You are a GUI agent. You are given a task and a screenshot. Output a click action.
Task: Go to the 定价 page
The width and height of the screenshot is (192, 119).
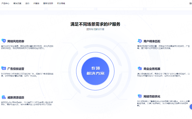[27, 3]
